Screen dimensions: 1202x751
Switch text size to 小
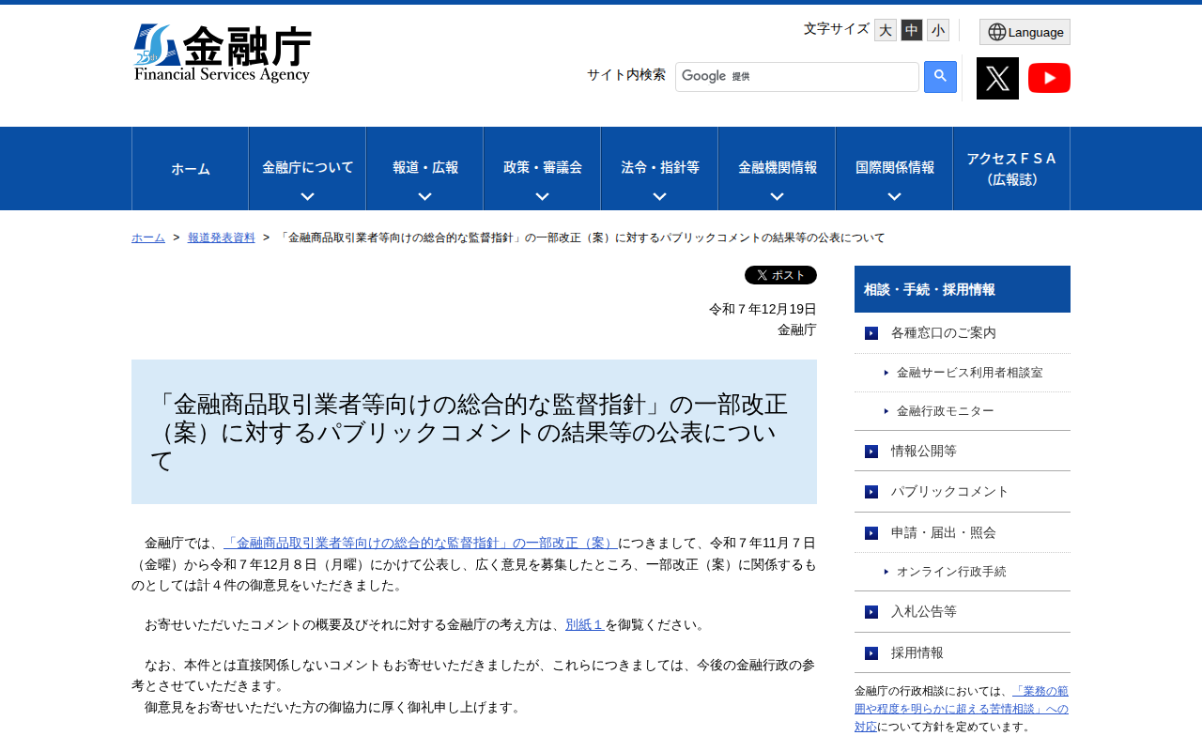936,29
